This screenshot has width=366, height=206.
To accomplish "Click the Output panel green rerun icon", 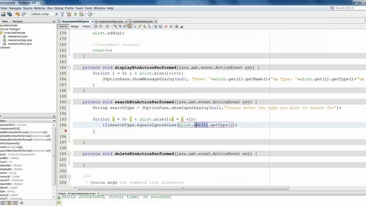I will (59, 197).
